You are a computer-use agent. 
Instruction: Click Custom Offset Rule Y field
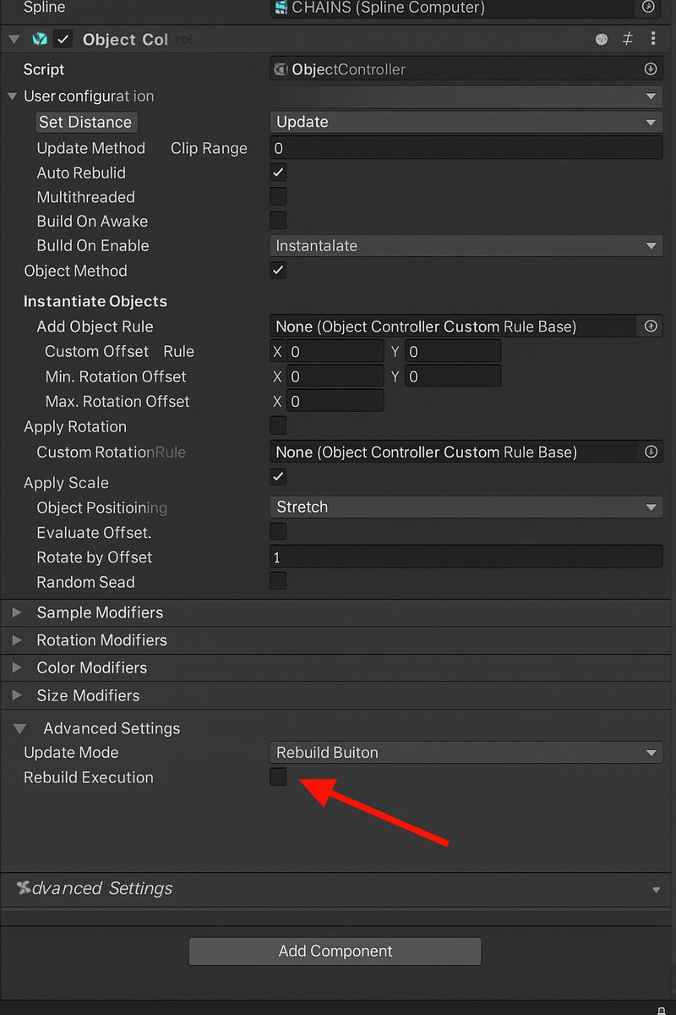pyautogui.click(x=453, y=351)
